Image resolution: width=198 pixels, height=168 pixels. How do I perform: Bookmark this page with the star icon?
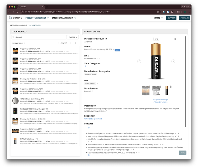158,12
